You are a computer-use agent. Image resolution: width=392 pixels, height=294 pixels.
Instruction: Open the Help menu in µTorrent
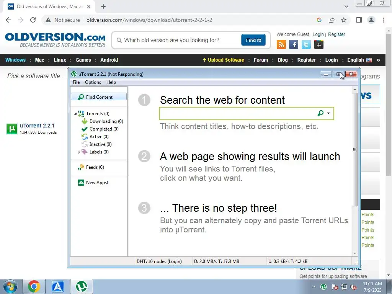(x=111, y=82)
